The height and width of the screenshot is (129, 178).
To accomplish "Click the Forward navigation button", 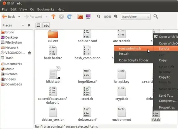I will pyautogui.click(x=33, y=17).
